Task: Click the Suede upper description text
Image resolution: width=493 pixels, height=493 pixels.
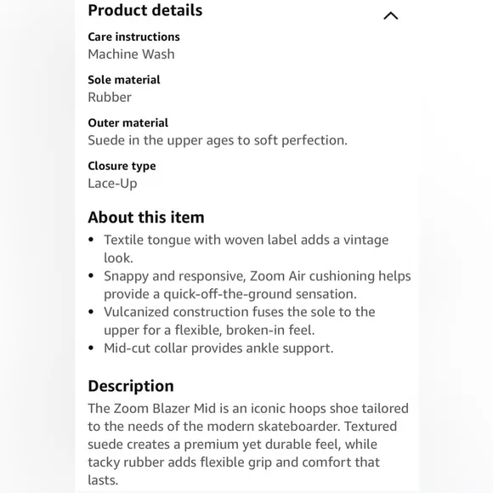Action: 218,140
